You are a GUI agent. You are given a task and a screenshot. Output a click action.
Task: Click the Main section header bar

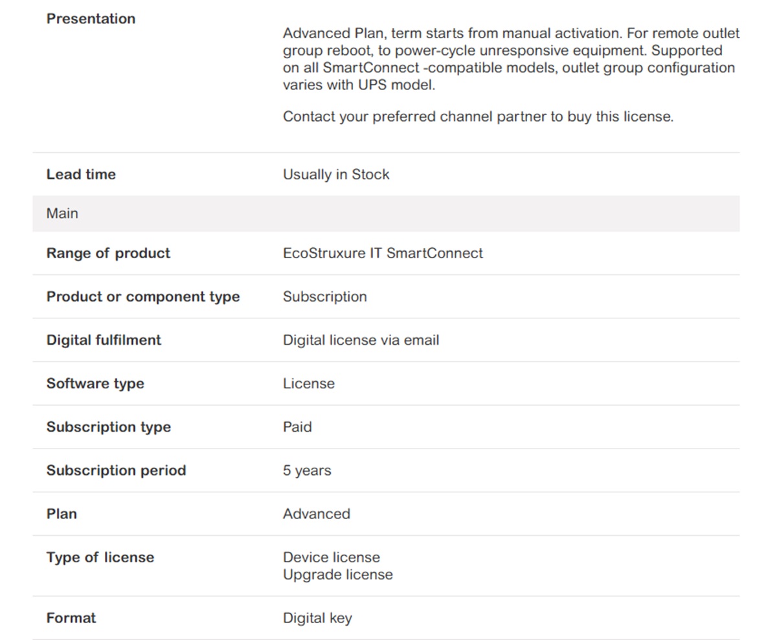[x=386, y=214]
